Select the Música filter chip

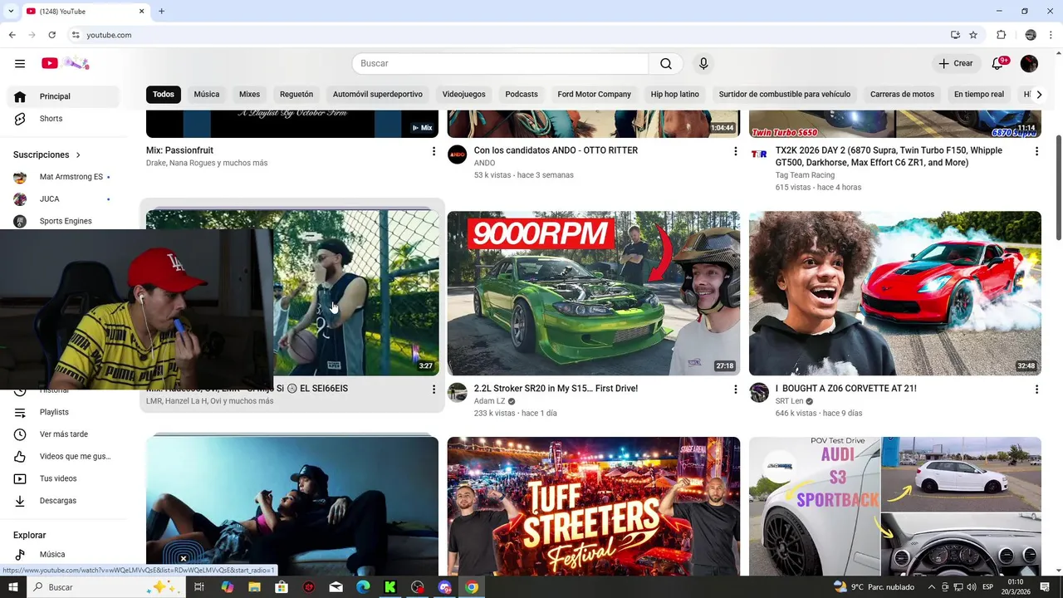point(207,95)
